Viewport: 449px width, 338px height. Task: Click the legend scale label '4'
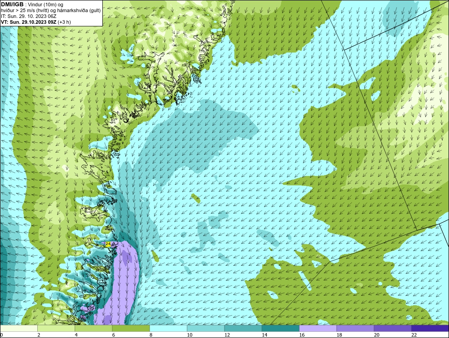(76, 335)
